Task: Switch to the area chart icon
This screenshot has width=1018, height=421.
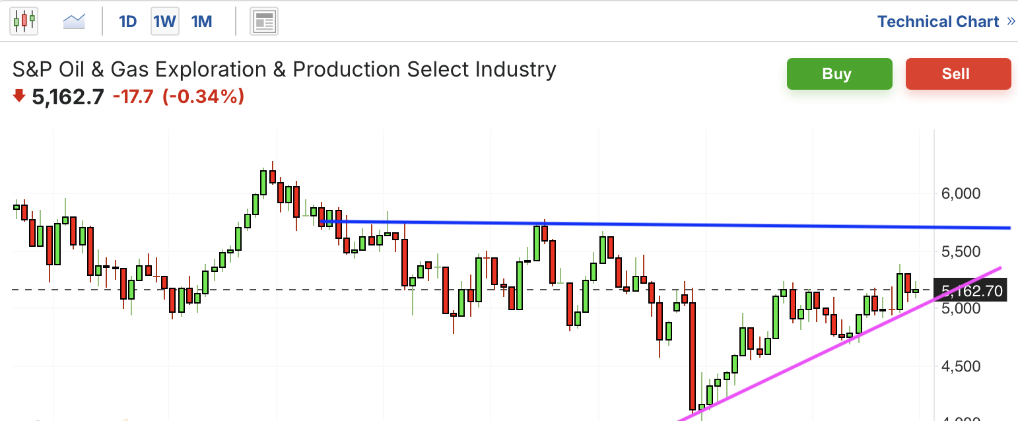Action: 74,22
